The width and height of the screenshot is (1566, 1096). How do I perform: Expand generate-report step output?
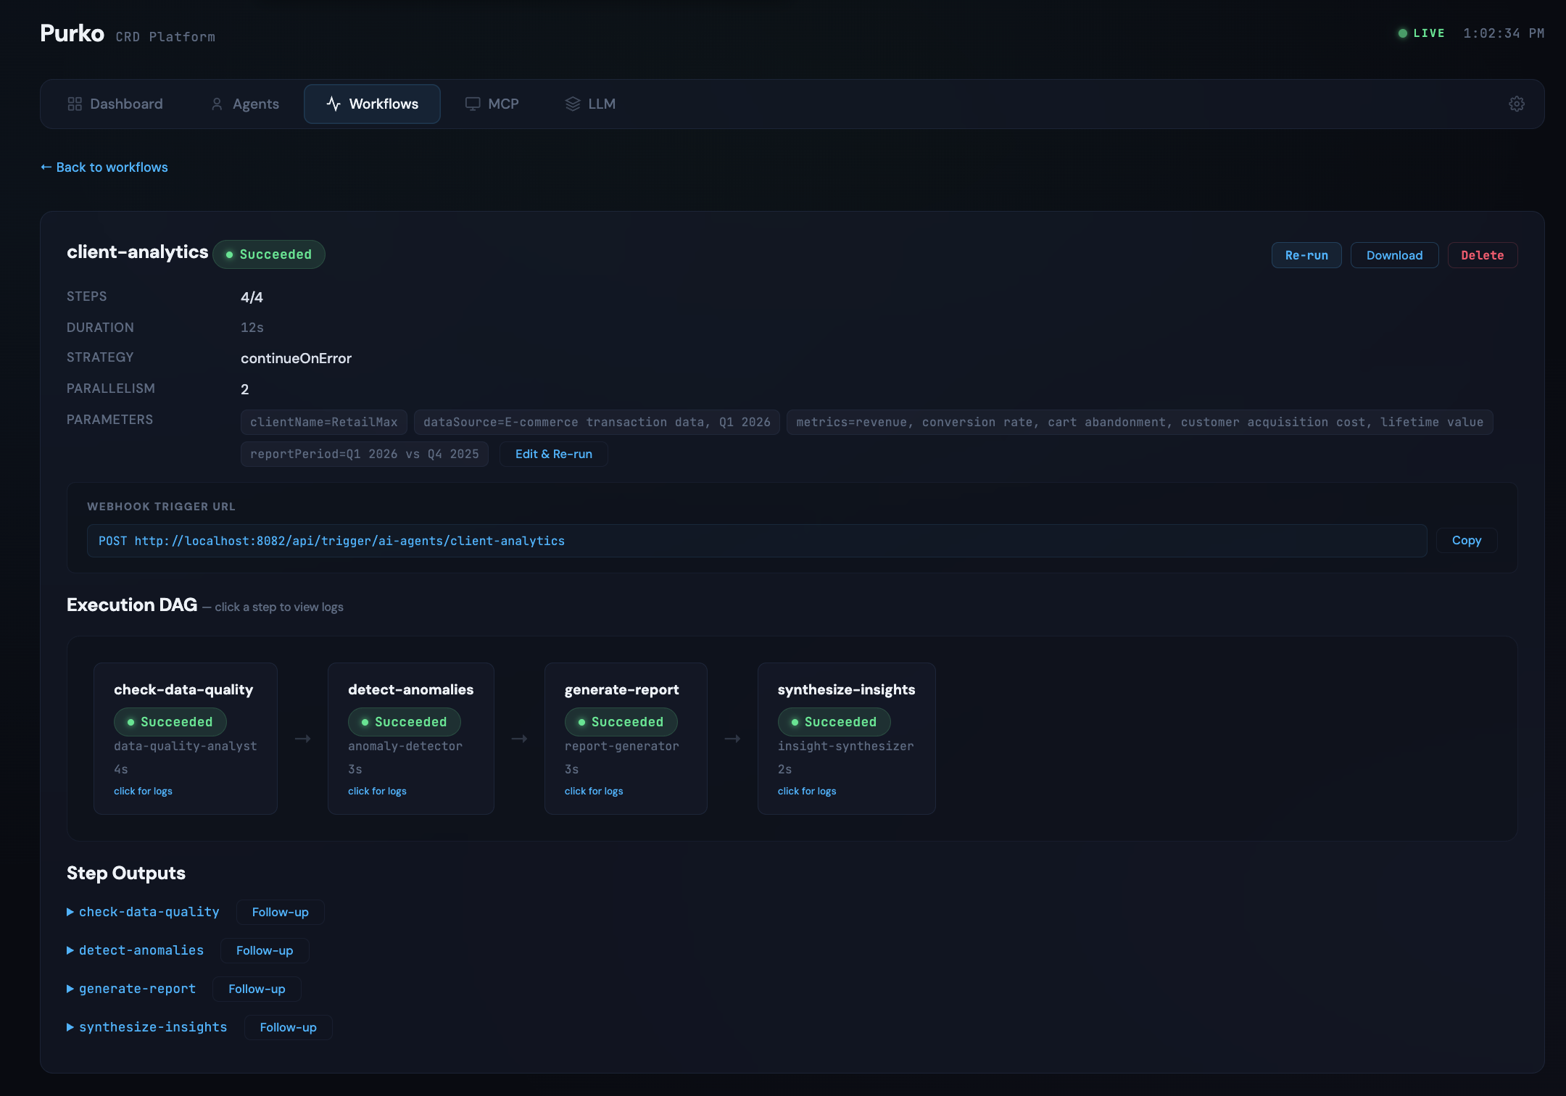[131, 989]
